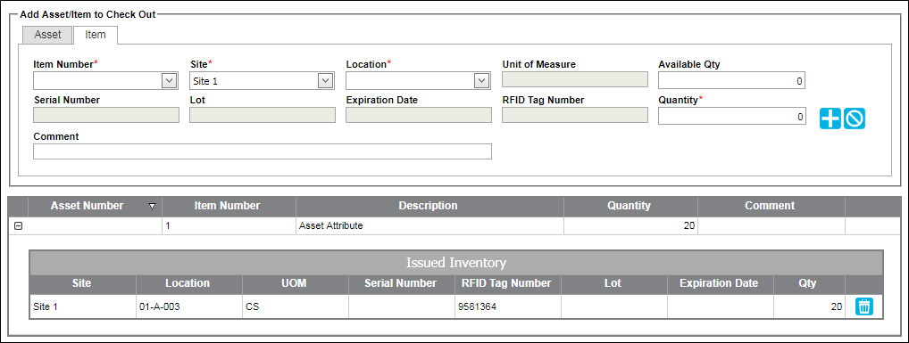Click the Quantity input field
The width and height of the screenshot is (909, 343).
(x=731, y=116)
